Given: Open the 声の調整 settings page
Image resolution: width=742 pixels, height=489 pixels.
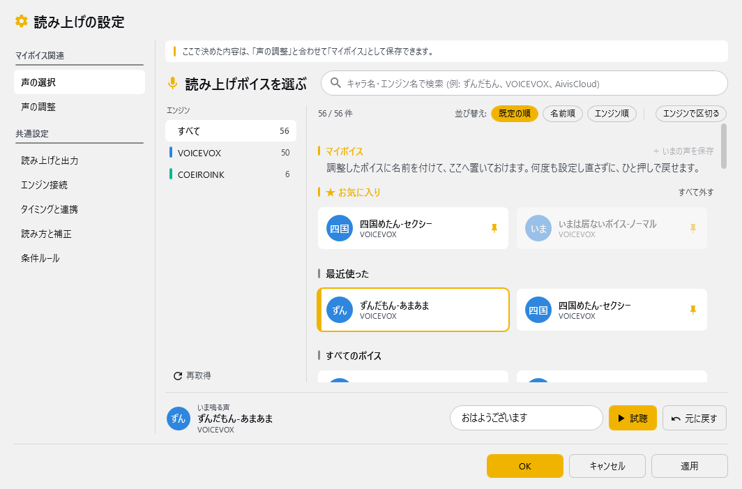Looking at the screenshot, I should pyautogui.click(x=79, y=107).
